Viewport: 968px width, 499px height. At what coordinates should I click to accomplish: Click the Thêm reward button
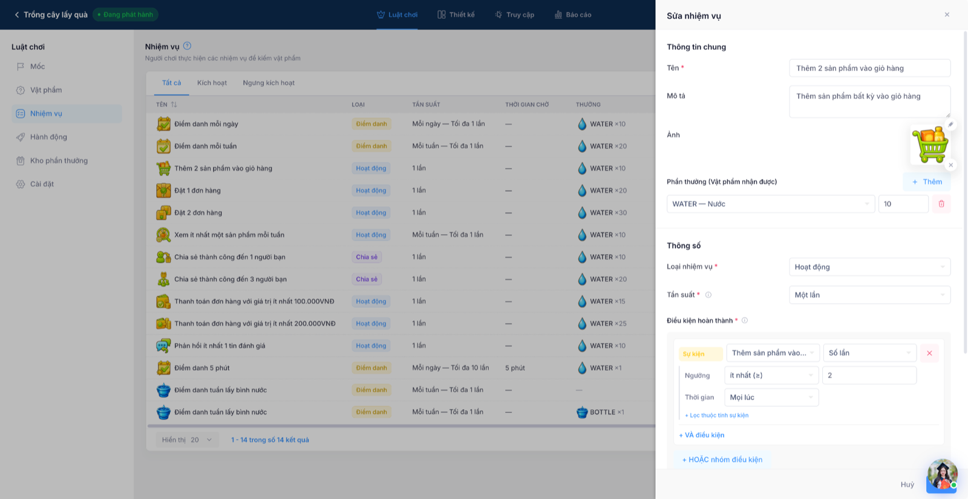pos(927,182)
